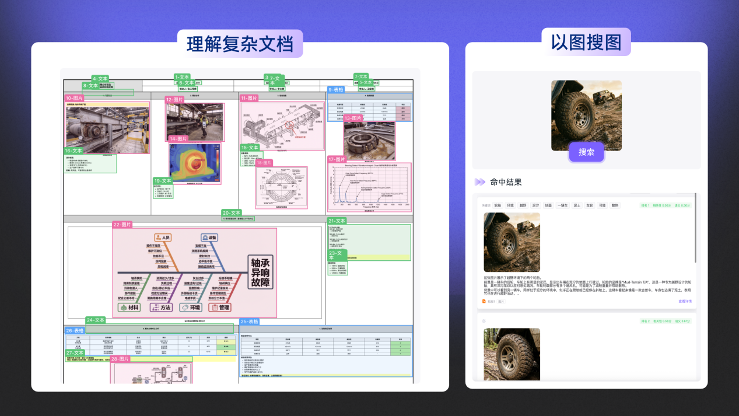Open the second result tire thumbnail
The height and width of the screenshot is (416, 739).
pos(512,355)
